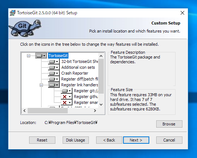Click the TortoiseGit turtle logo
This screenshot has height=158, width=197.
(x=25, y=28)
